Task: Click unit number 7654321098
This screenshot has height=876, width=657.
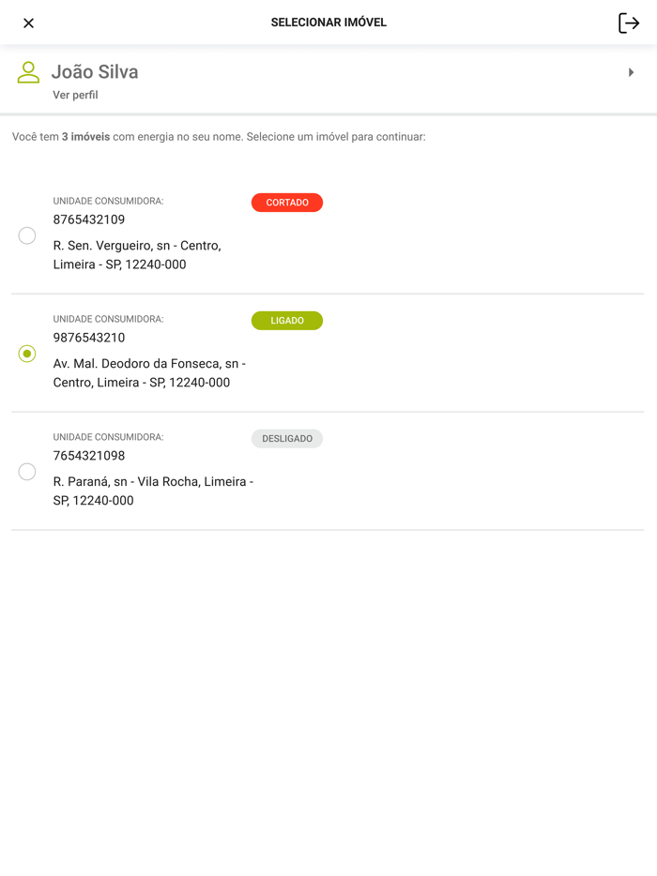Action: pos(89,456)
